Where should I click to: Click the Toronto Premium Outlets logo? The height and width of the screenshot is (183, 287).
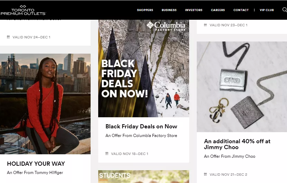[x=23, y=10]
